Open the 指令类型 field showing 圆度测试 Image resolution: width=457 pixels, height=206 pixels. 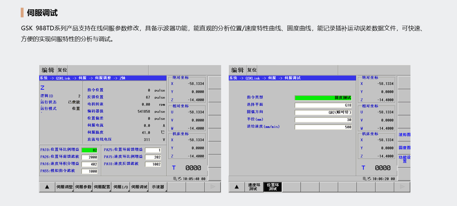(x=323, y=98)
